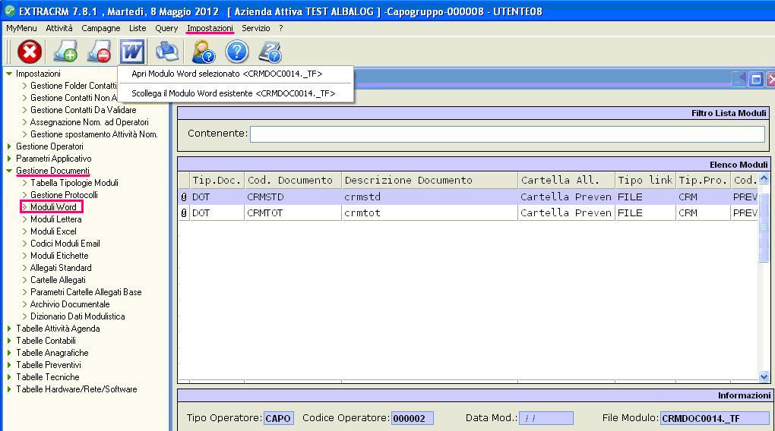
Task: Click the paperclip icon in the CRMTOT row
Action: (x=184, y=213)
